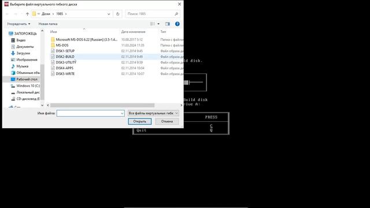The image size is (370, 208).
Task: Click the Открыть button
Action: point(140,121)
